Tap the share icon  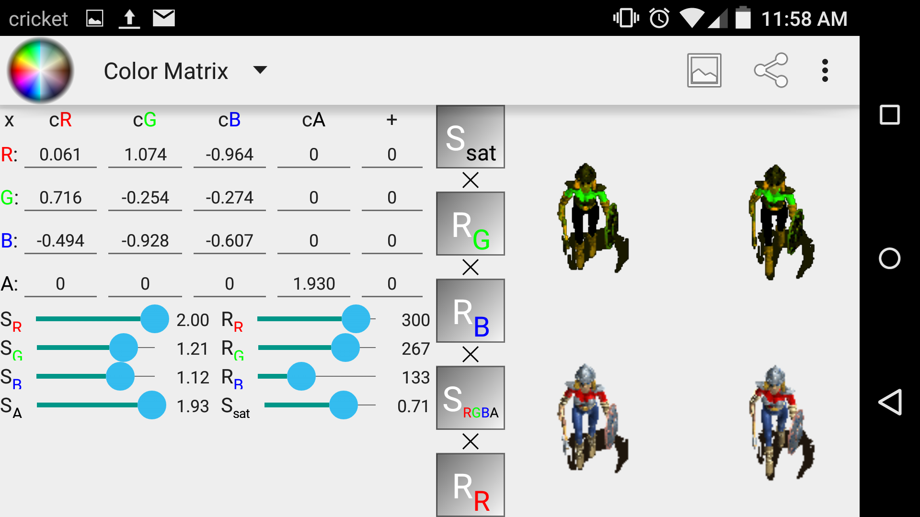point(771,70)
